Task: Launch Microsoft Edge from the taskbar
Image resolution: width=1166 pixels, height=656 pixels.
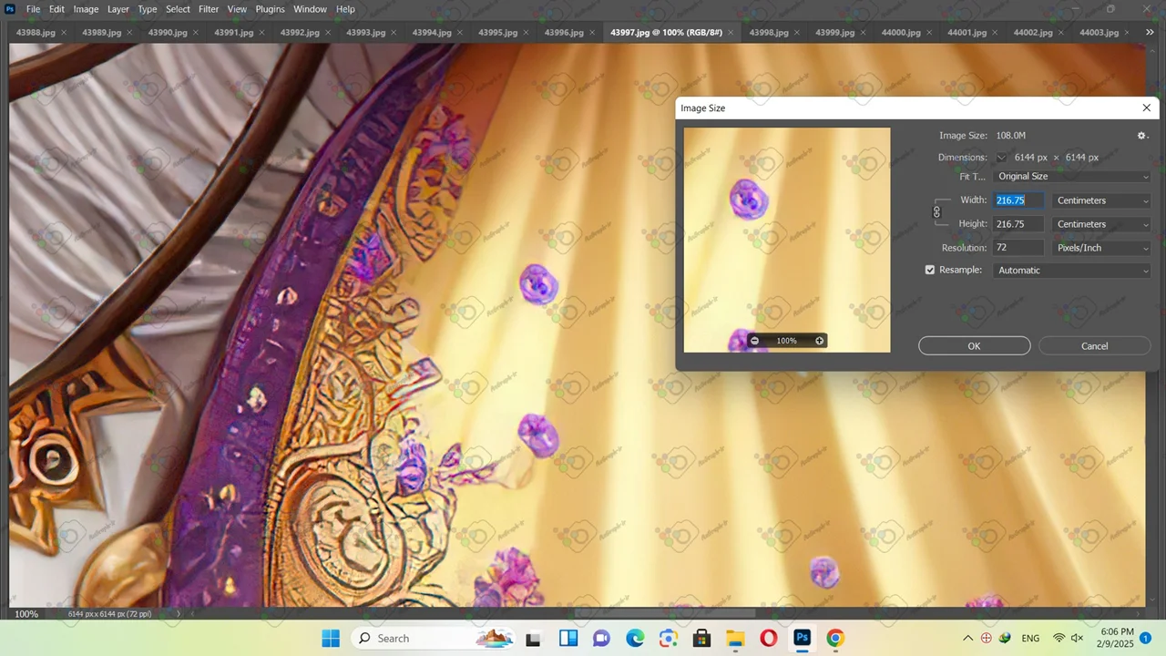Action: point(635,638)
